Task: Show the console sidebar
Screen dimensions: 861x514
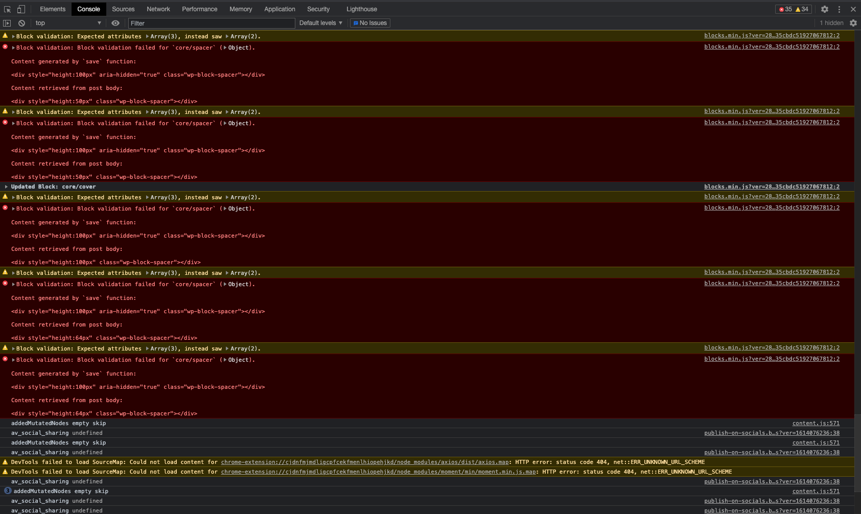Action: pos(7,23)
